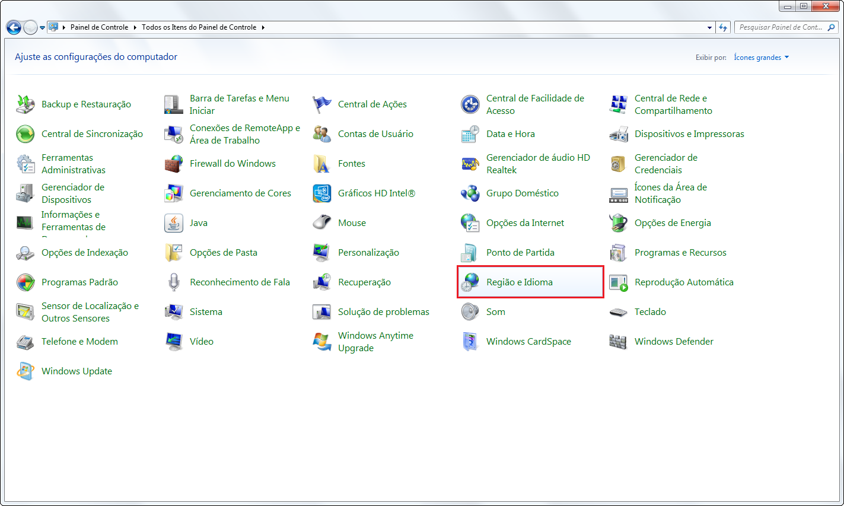This screenshot has width=844, height=506.
Task: Open the Som speaker icon
Action: 470,312
